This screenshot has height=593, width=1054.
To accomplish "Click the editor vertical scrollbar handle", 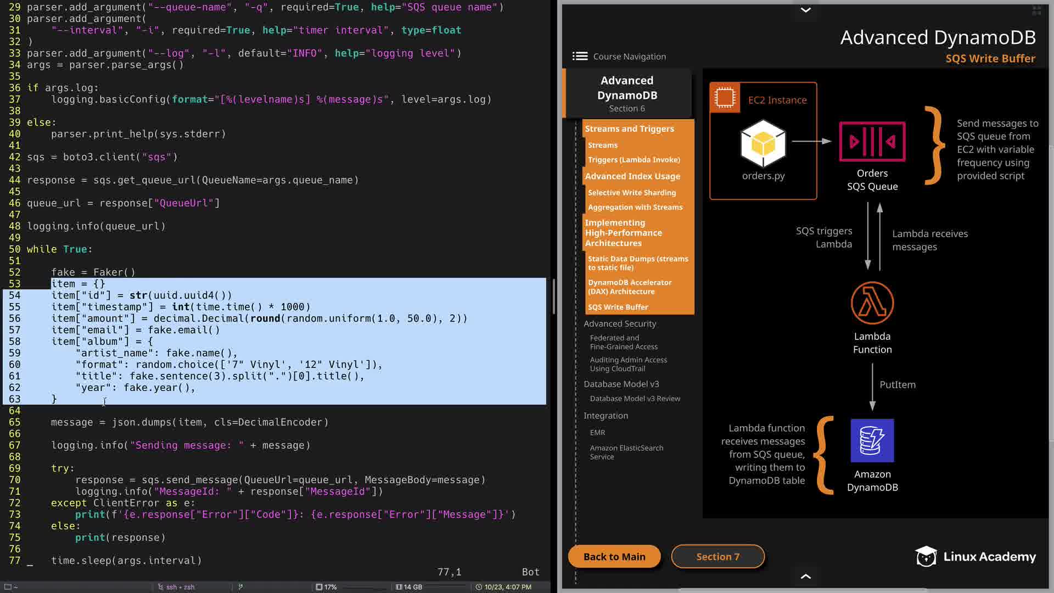I will click(553, 296).
